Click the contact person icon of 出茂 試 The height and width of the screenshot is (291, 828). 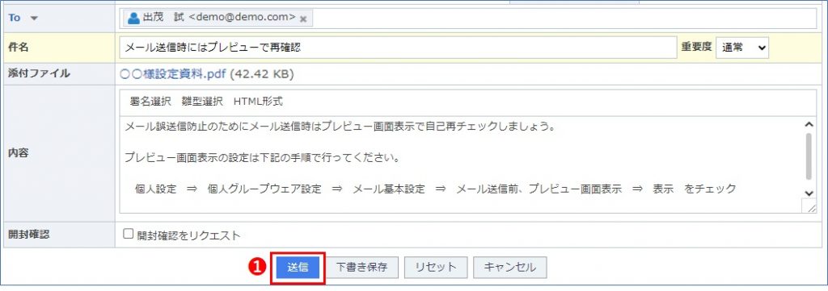pos(133,18)
